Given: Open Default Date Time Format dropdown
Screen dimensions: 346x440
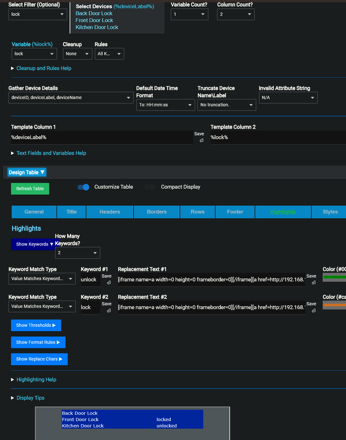Looking at the screenshot, I should [x=165, y=105].
